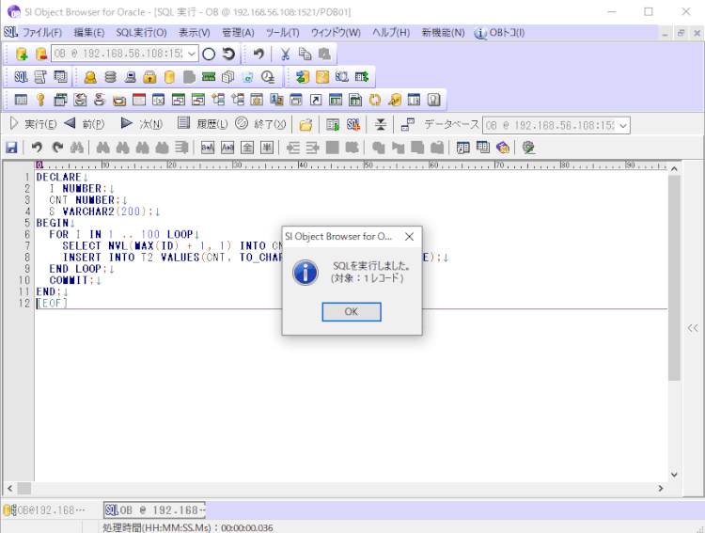Click the rollback arrow icon

pyautogui.click(x=228, y=54)
